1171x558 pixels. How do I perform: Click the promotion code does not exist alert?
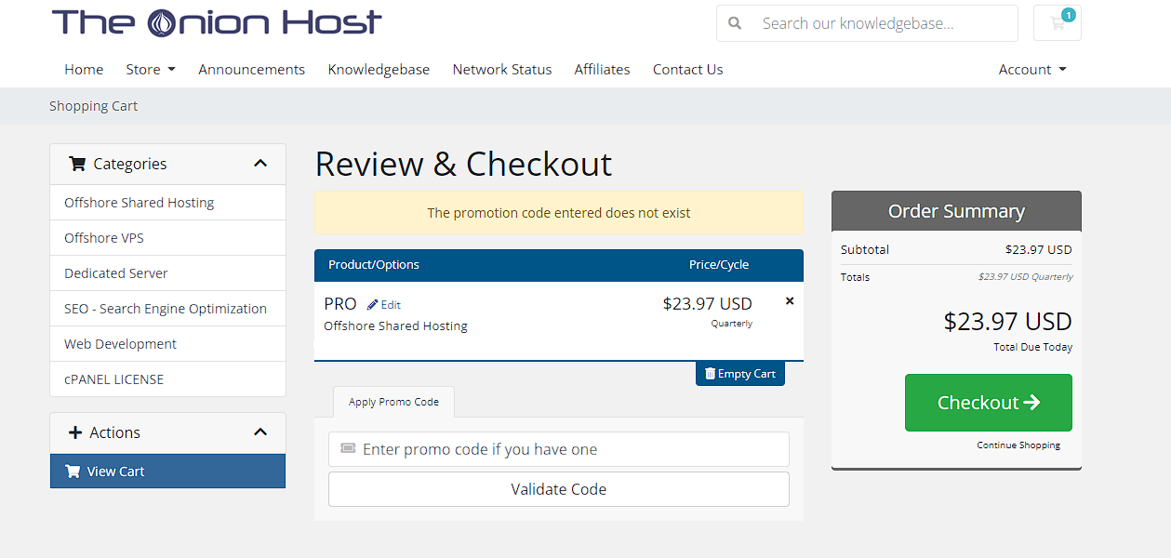coord(559,213)
